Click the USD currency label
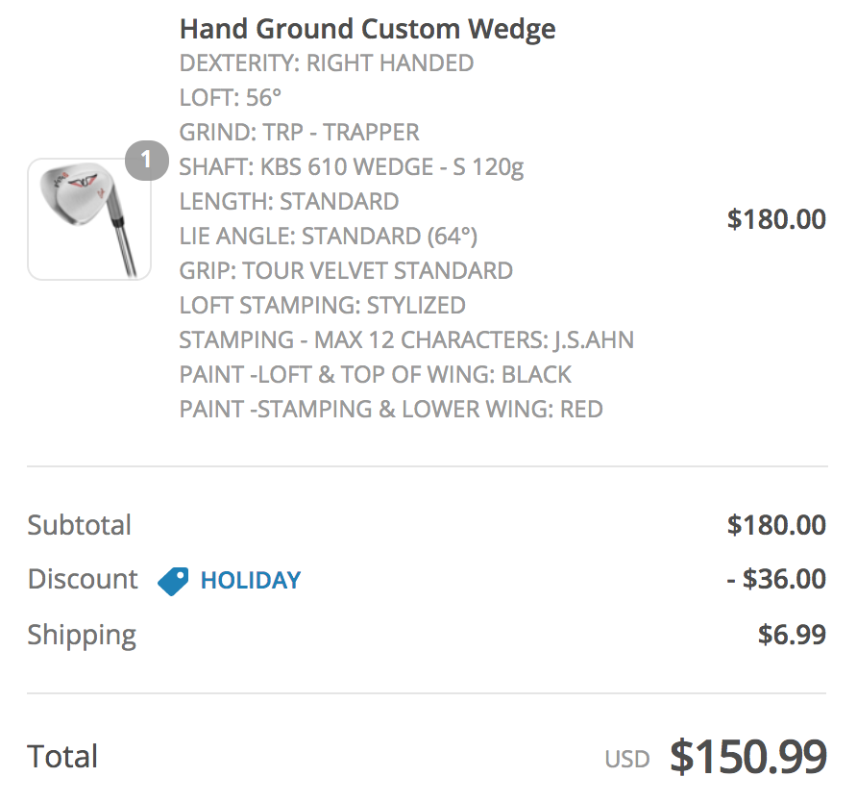The image size is (857, 802). (x=626, y=760)
